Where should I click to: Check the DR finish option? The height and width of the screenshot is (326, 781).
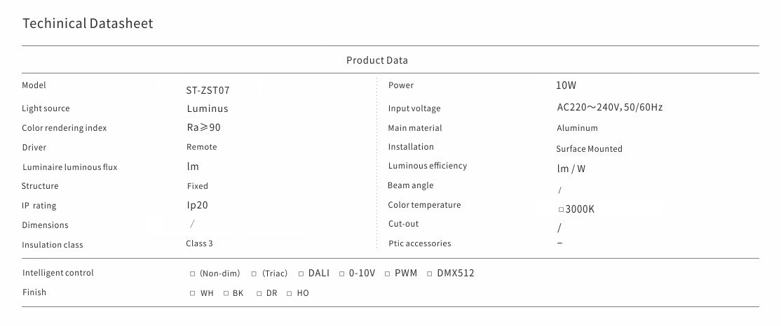point(259,294)
